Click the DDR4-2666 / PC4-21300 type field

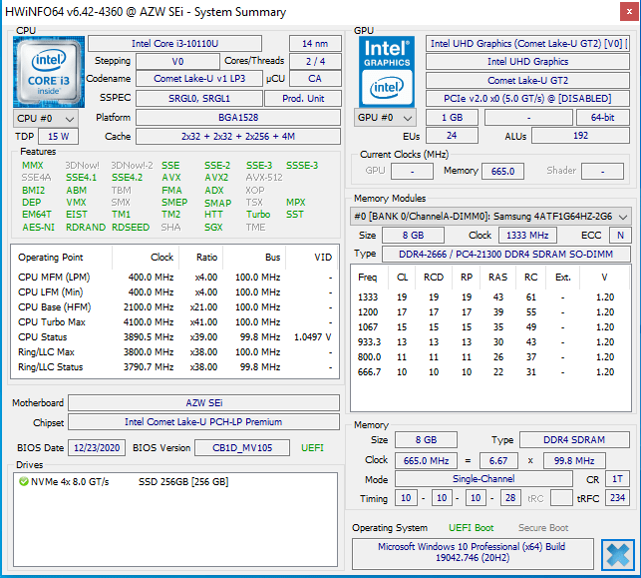[506, 255]
